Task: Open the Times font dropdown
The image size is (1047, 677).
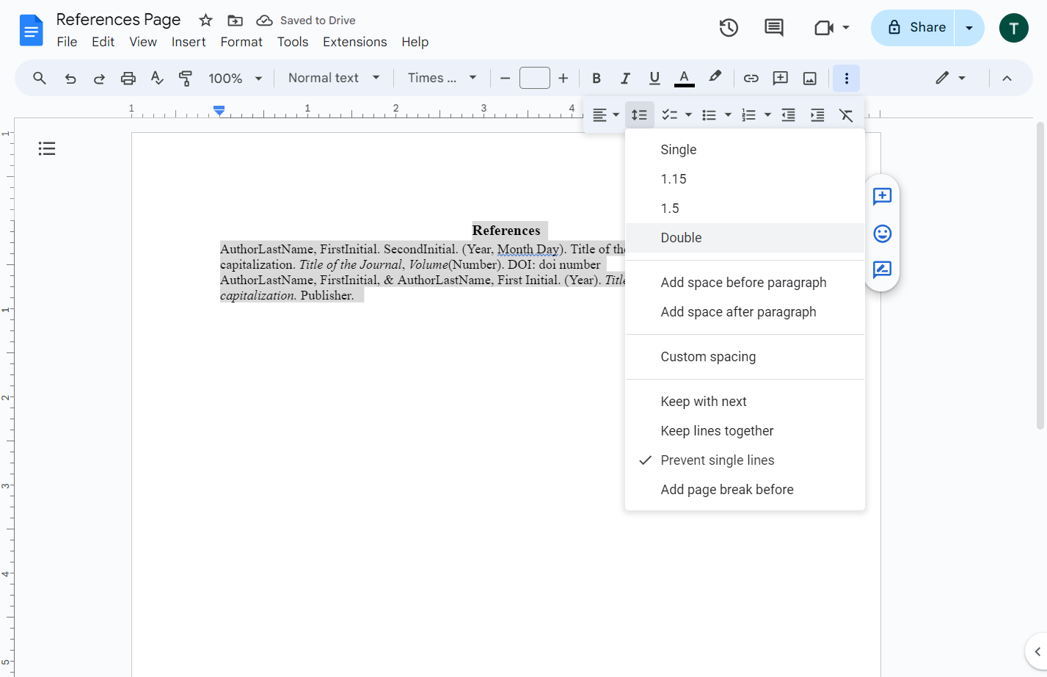Action: coord(442,78)
